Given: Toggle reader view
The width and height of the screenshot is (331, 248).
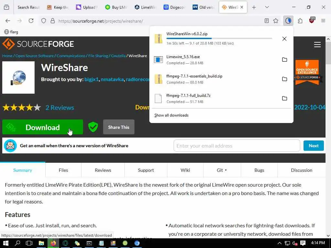Looking at the screenshot, I should (267, 21).
